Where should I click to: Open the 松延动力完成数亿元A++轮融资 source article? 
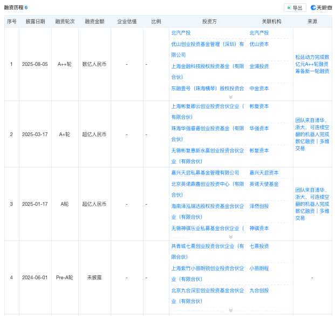[312, 63]
